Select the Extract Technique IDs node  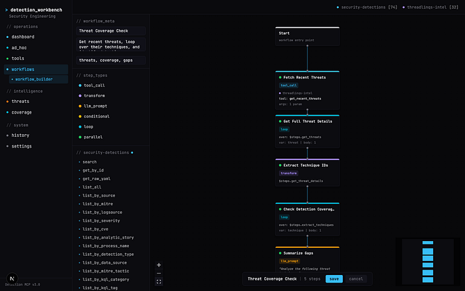pyautogui.click(x=307, y=172)
